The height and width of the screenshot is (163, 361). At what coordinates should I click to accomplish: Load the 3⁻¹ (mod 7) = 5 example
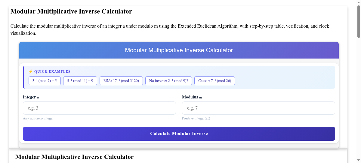45,81
